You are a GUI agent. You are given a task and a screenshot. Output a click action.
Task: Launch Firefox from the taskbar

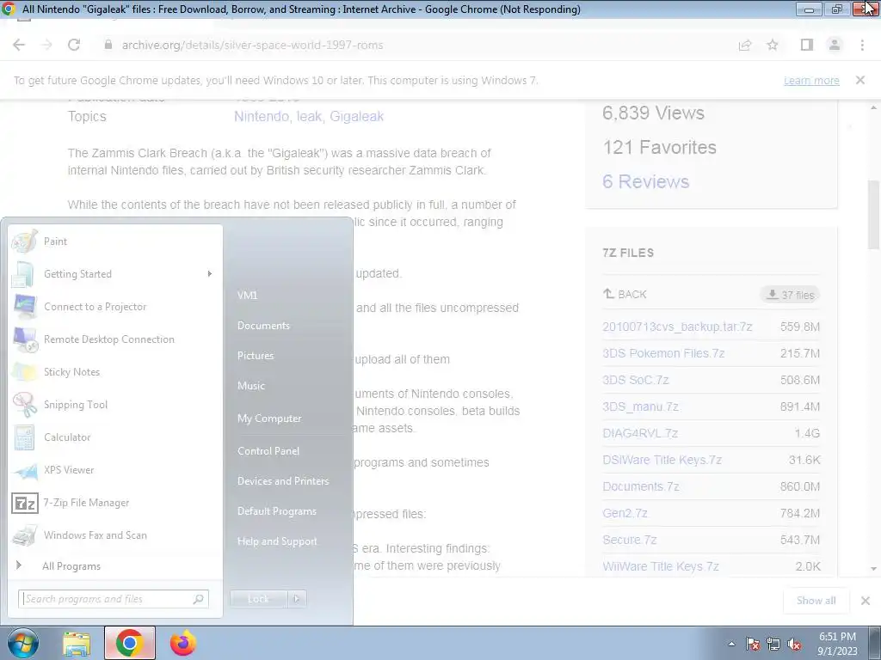183,643
